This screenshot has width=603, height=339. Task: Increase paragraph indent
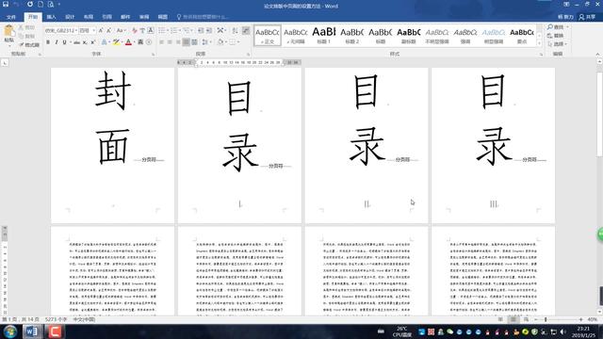(x=209, y=30)
